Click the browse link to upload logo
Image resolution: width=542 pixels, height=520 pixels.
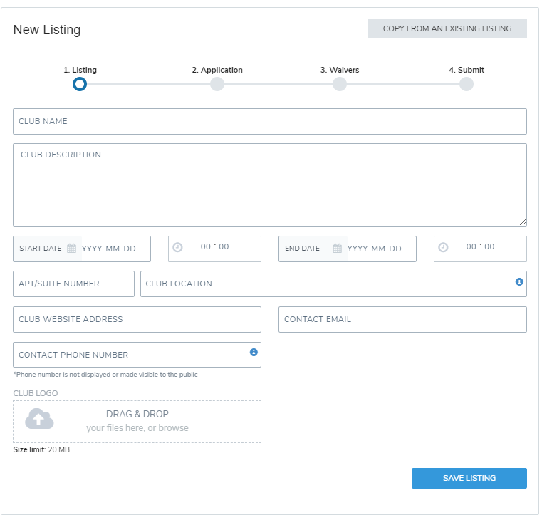pyautogui.click(x=173, y=428)
